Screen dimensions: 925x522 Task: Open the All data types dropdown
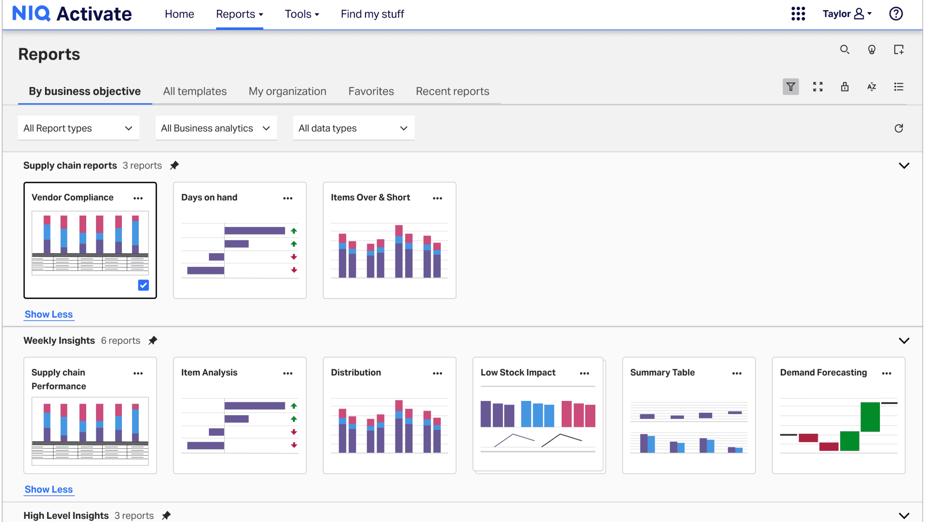pyautogui.click(x=353, y=128)
